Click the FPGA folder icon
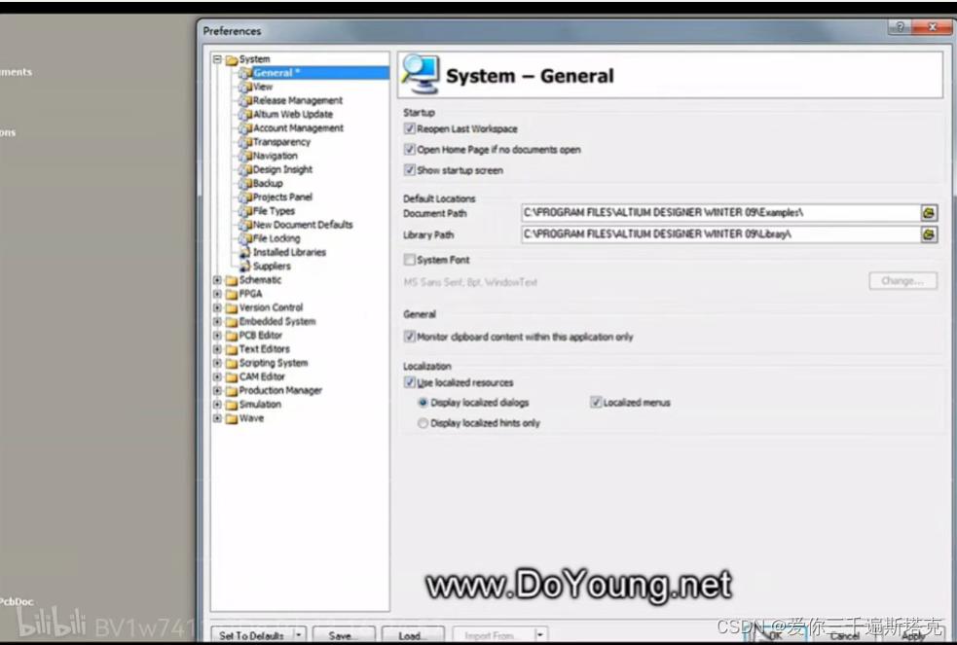Screen dimensions: 957x645 (x=232, y=295)
